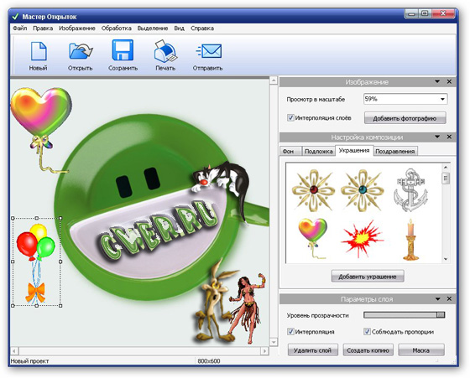Click the selected colored balloons layer
This screenshot has height=378, width=470.
pyautogui.click(x=37, y=262)
